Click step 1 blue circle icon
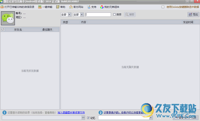Viewport: 200px width, 121px height. pos(4,113)
